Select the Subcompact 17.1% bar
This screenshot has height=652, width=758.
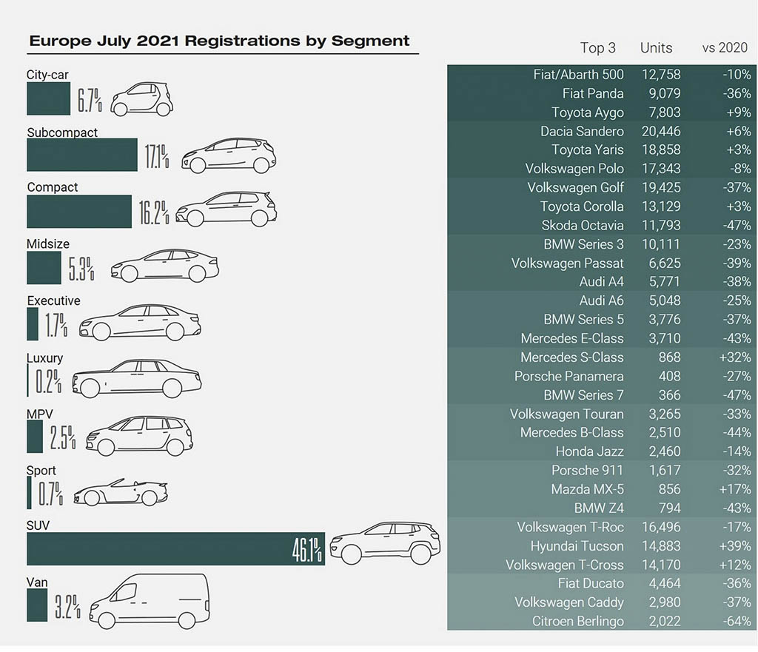pos(82,155)
